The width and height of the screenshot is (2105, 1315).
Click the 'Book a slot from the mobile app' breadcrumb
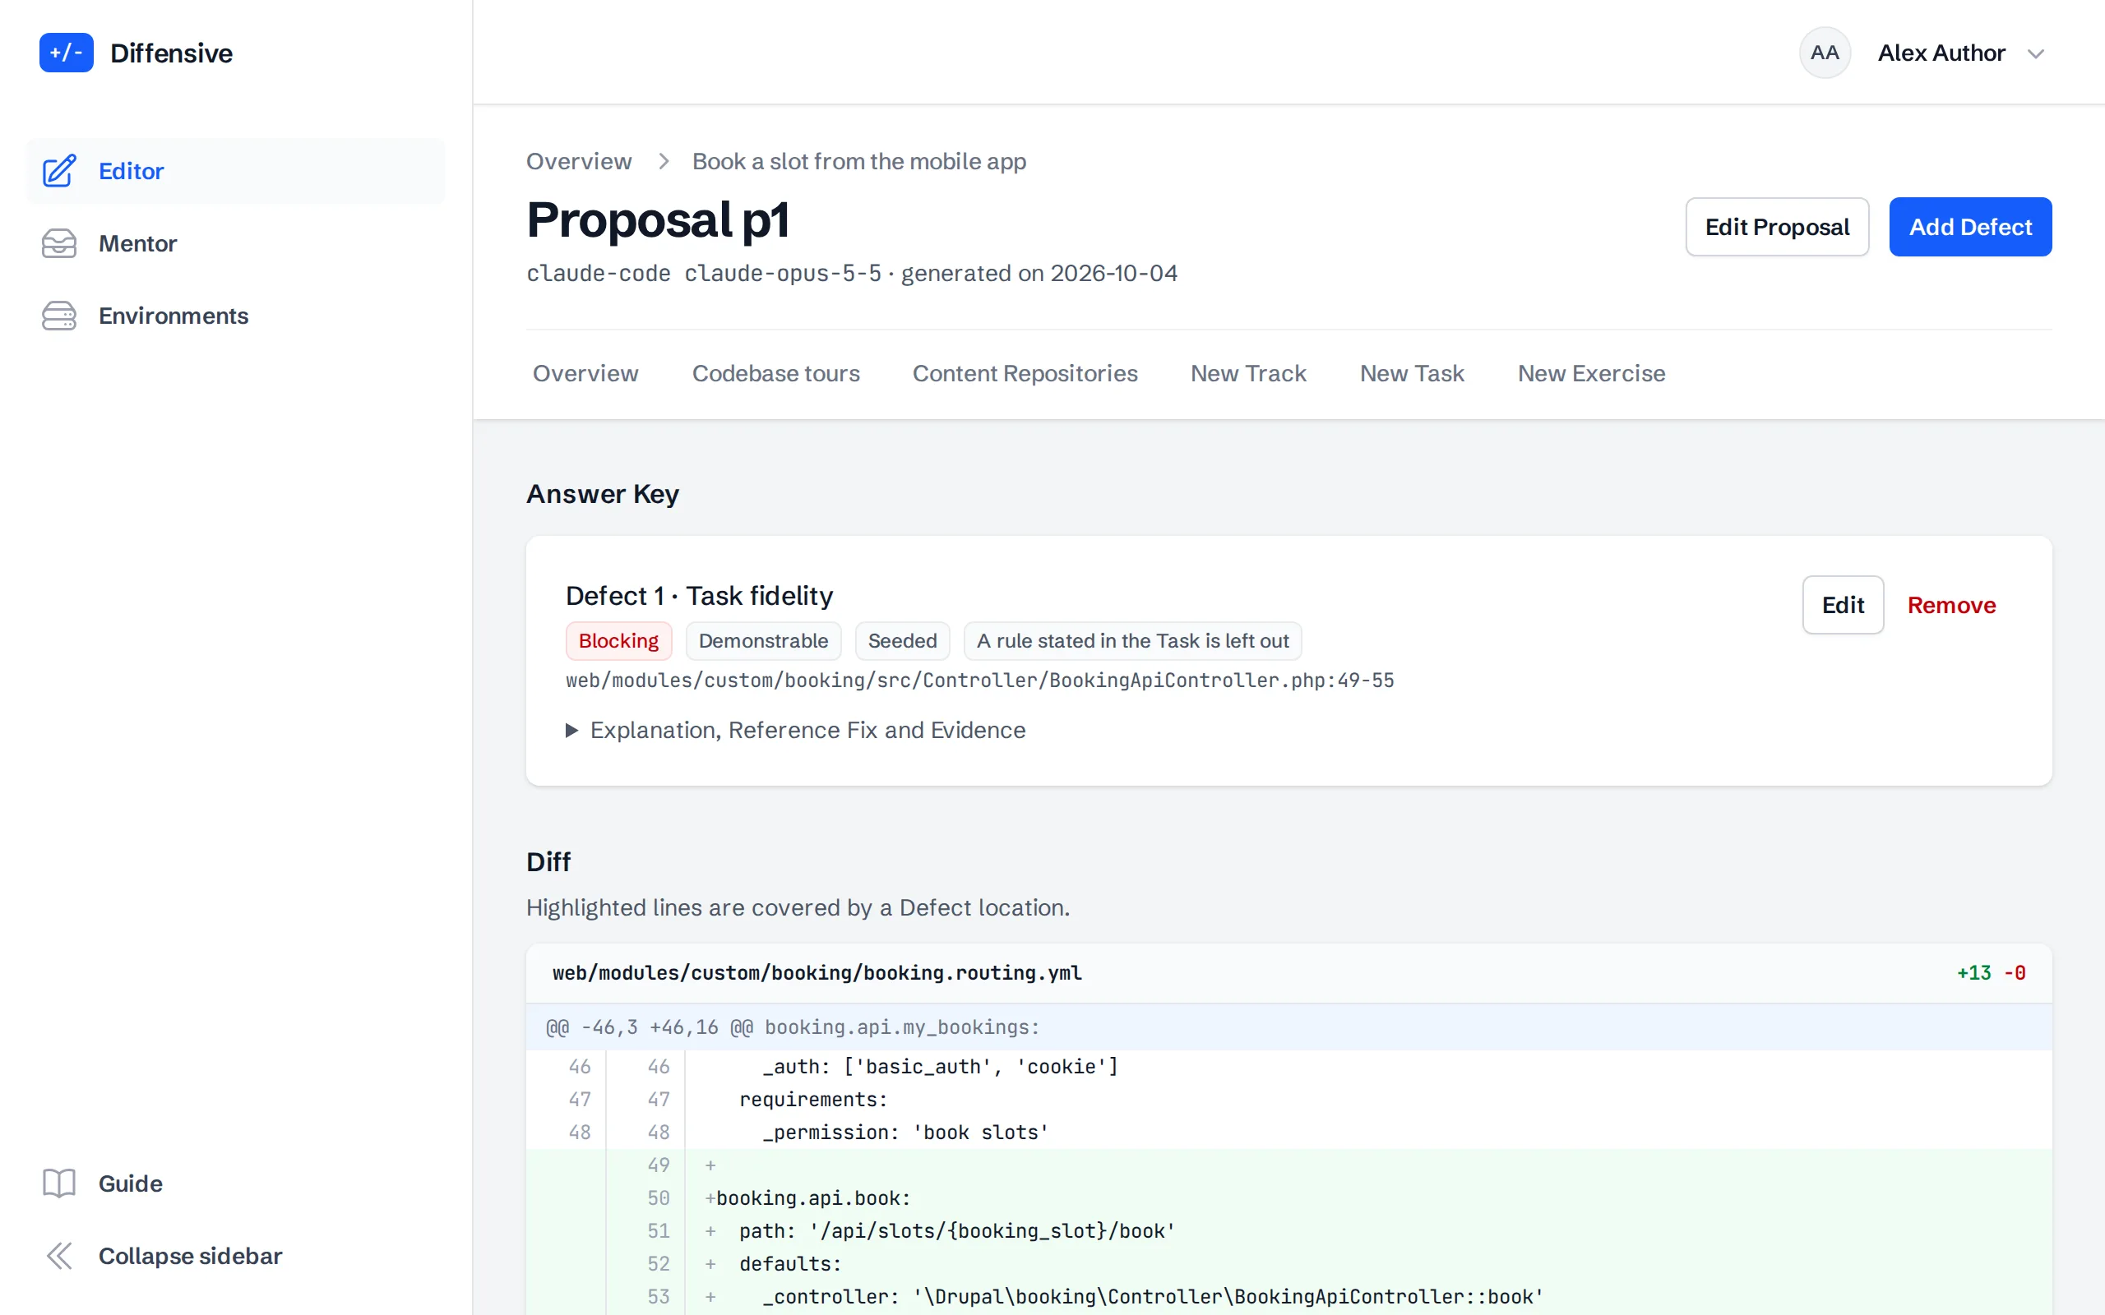point(858,162)
